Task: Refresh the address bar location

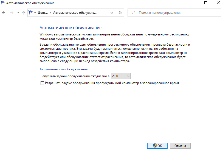Action: pos(120,13)
